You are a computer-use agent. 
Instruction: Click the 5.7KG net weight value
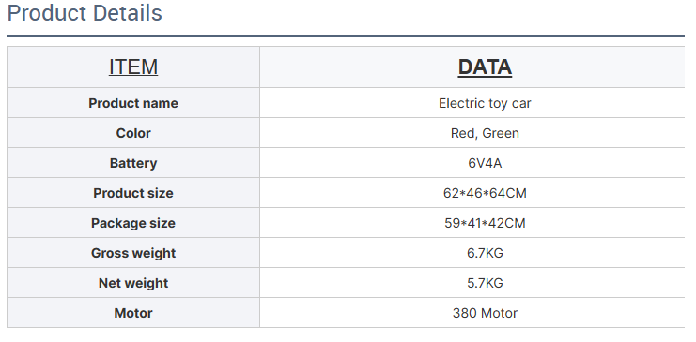pyautogui.click(x=485, y=283)
